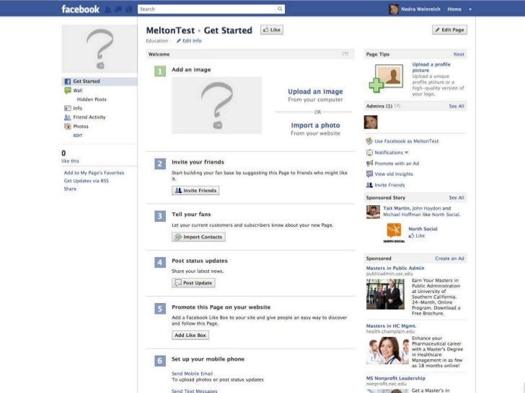
Task: Open Info in left sidebar
Action: click(x=77, y=108)
